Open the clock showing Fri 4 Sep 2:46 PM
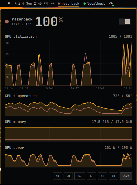This screenshot has width=137, height=185. pyautogui.click(x=31, y=4)
